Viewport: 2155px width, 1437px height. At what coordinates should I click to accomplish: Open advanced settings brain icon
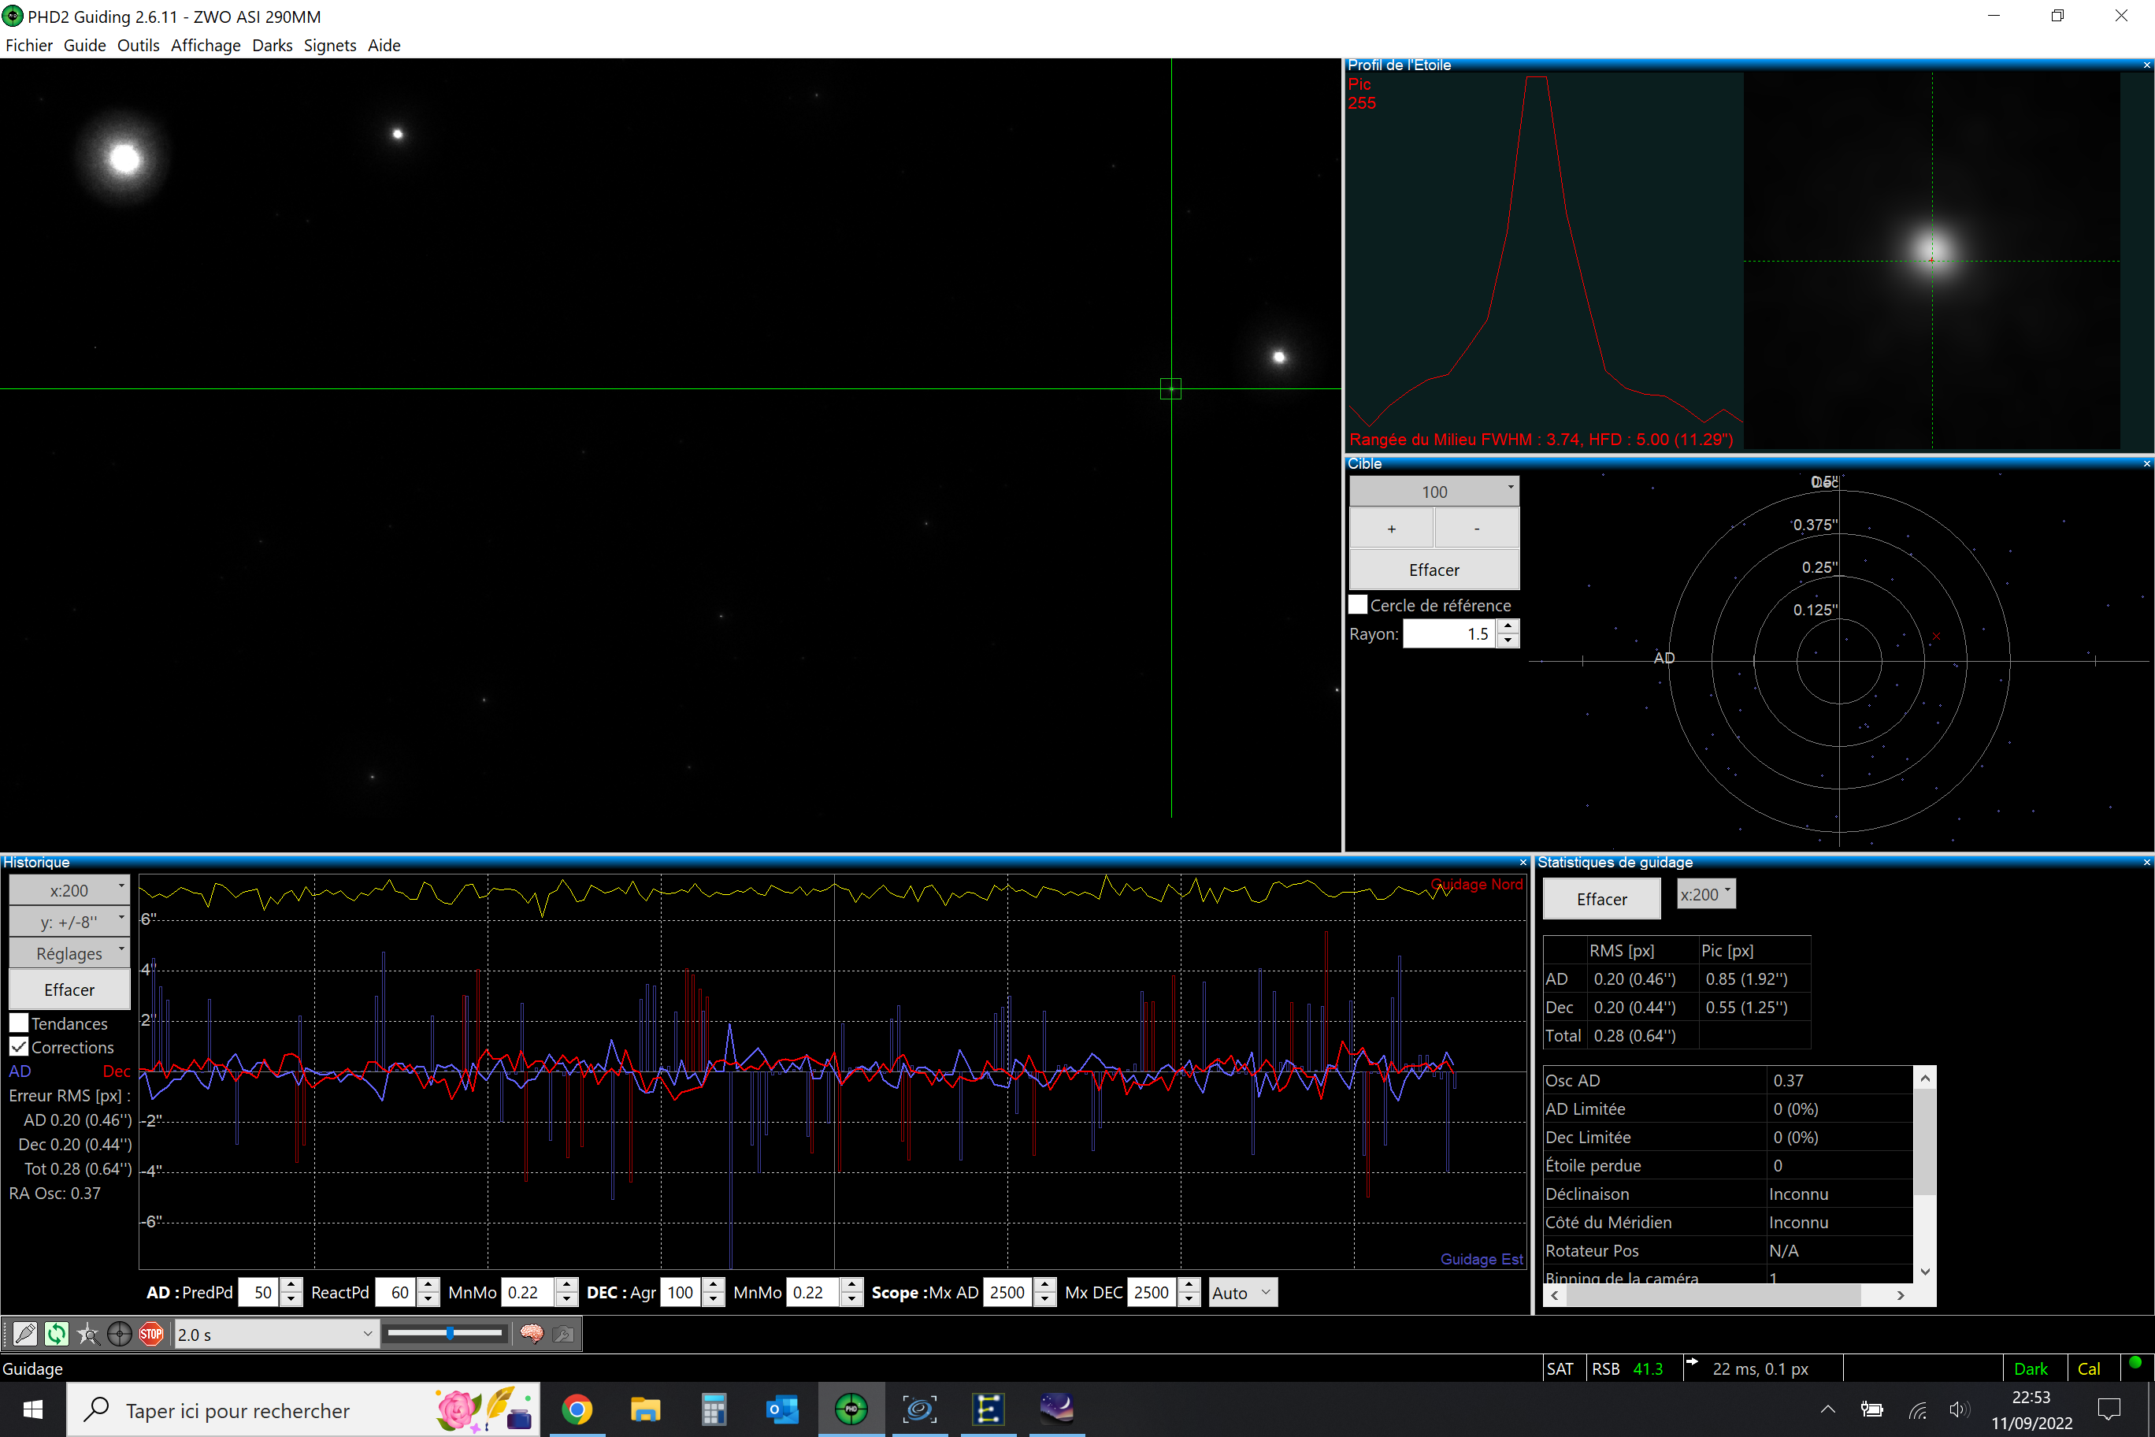[532, 1335]
